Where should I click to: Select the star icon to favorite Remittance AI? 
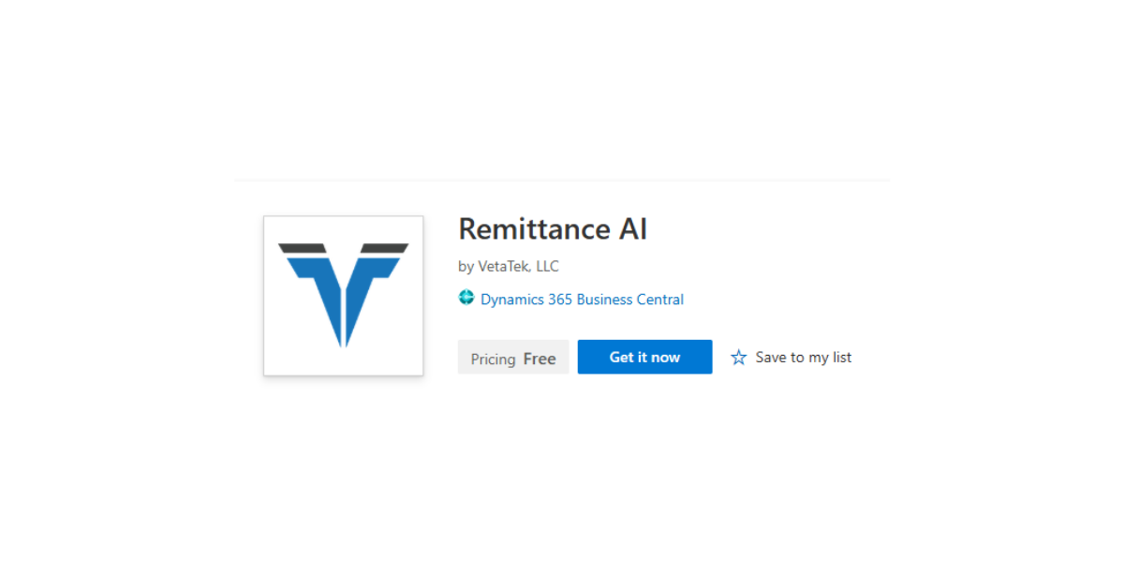click(x=739, y=357)
